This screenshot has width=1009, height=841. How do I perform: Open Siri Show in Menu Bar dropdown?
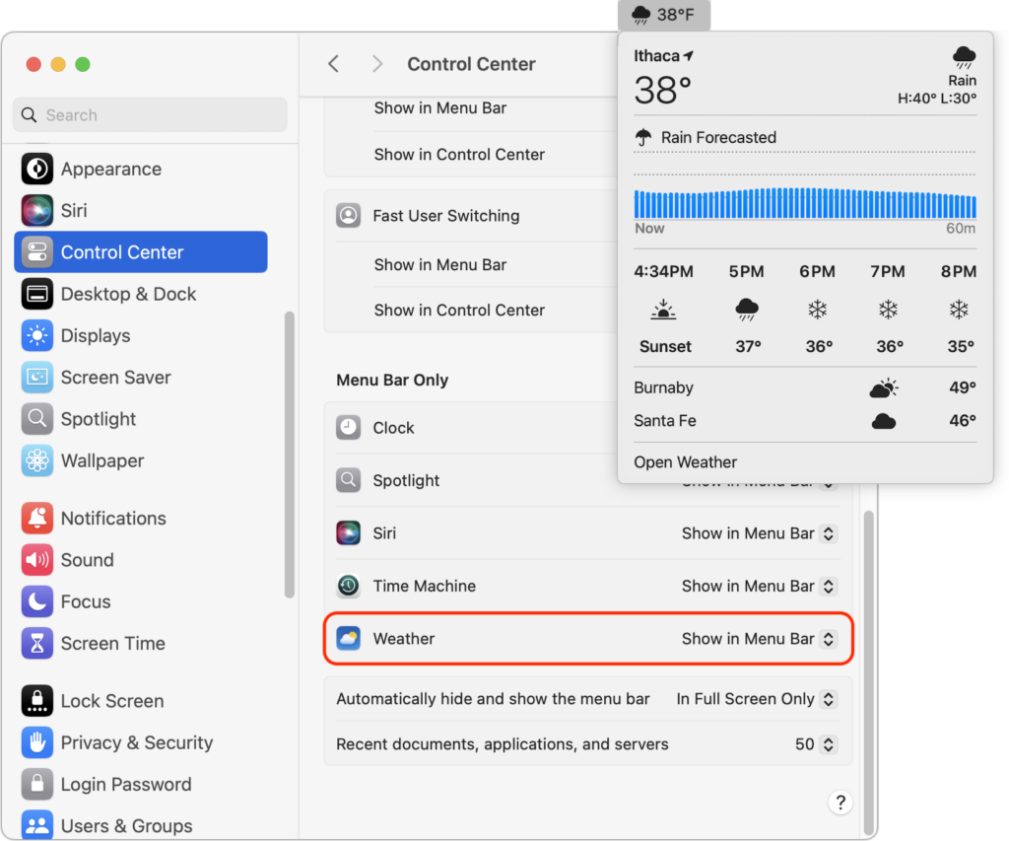point(759,533)
